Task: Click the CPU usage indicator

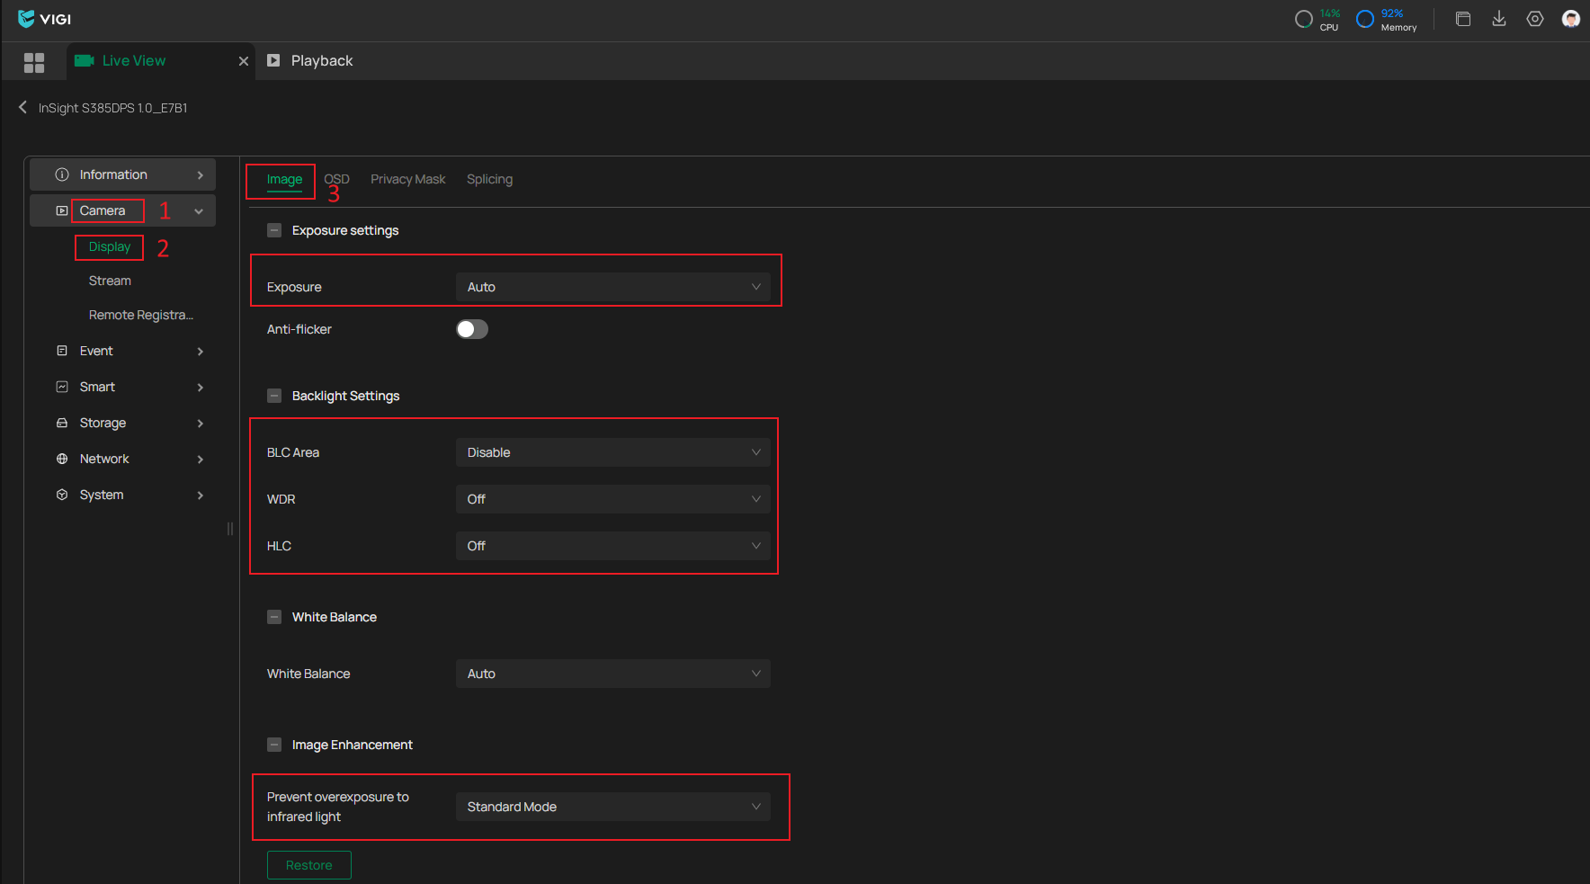Action: pyautogui.click(x=1318, y=20)
